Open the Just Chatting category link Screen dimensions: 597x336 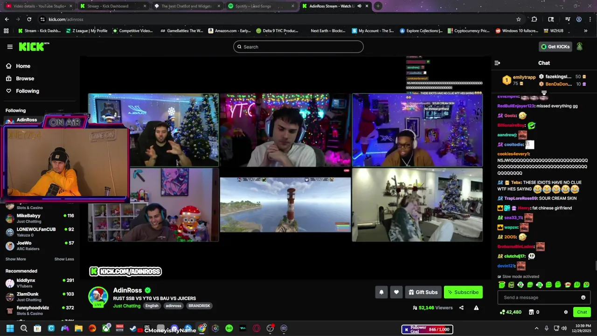126,306
